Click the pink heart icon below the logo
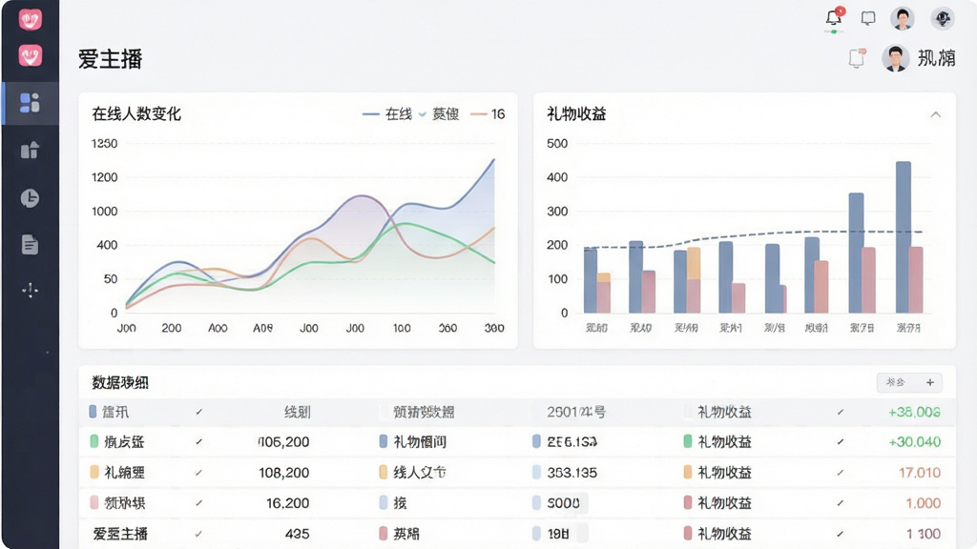977x549 pixels. pyautogui.click(x=30, y=56)
